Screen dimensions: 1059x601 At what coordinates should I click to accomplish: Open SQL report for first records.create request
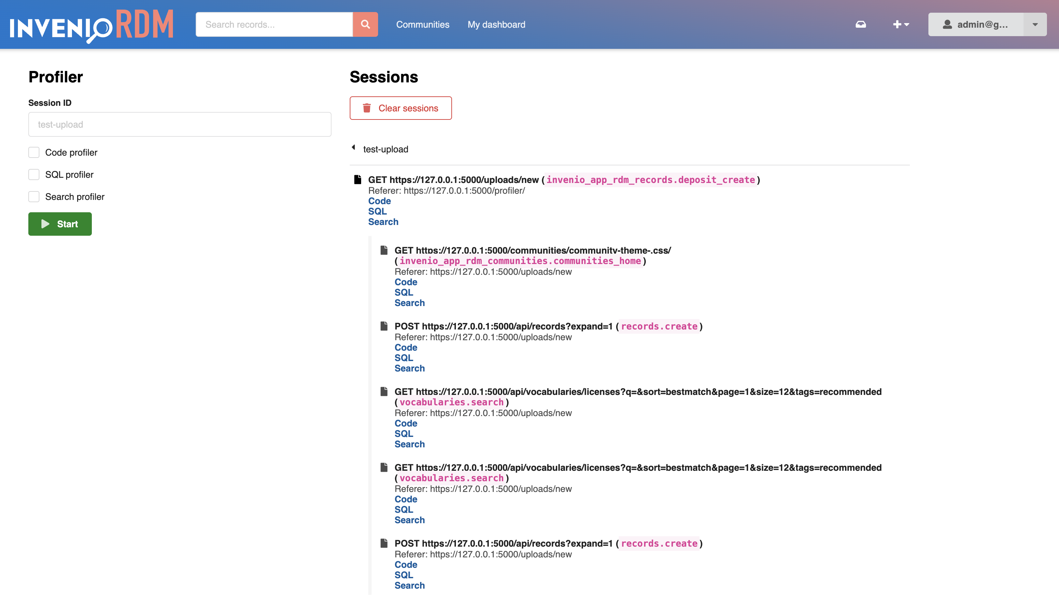(x=404, y=358)
